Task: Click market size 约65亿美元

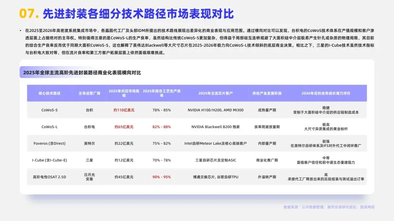Action: click(x=124, y=126)
